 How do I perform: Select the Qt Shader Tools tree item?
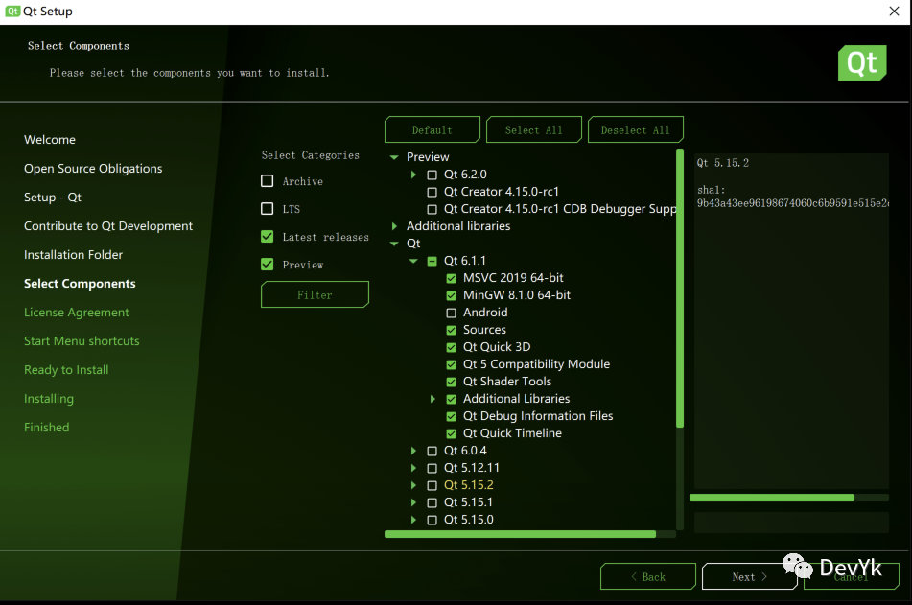[x=506, y=382]
